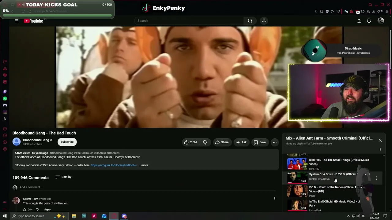The height and width of the screenshot is (220, 392).
Task: Play P.O.D. Youth of the Nation thumbnail
Action: click(x=297, y=191)
